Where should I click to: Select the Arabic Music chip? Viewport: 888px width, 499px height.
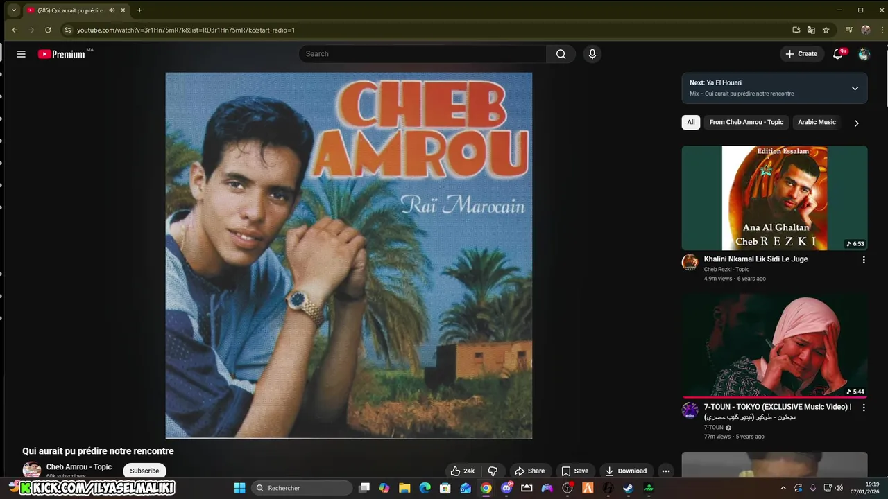click(817, 122)
